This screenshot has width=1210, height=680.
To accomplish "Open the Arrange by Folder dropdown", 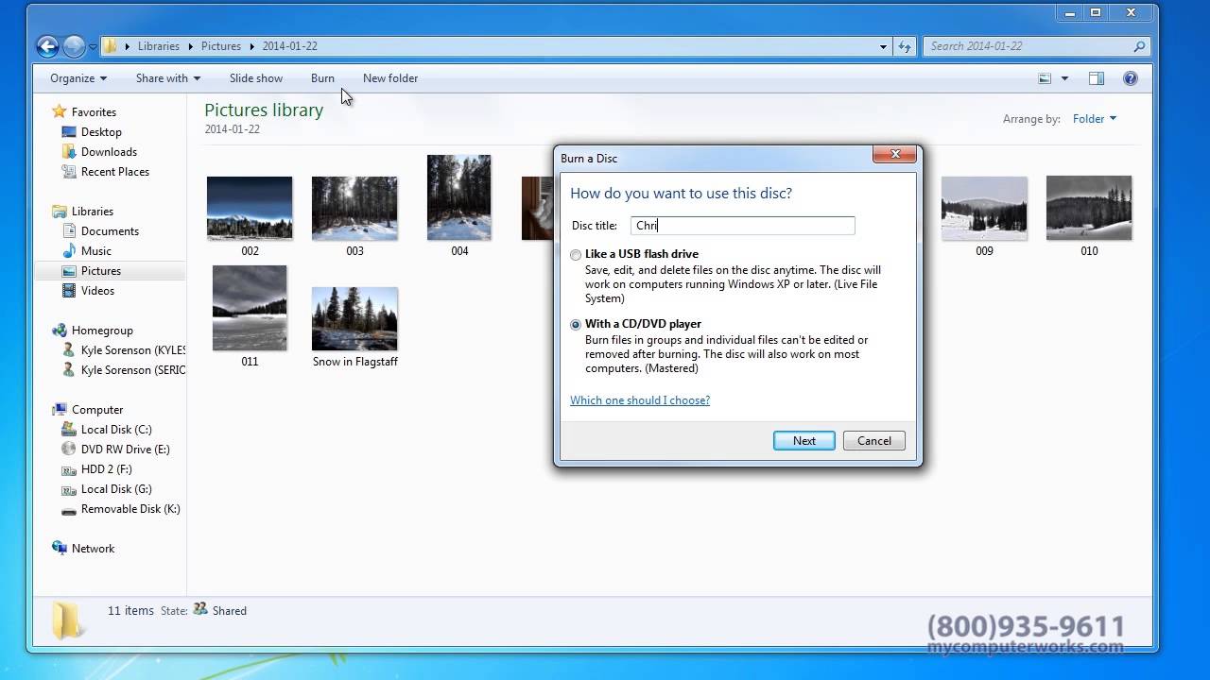I will pos(1095,118).
